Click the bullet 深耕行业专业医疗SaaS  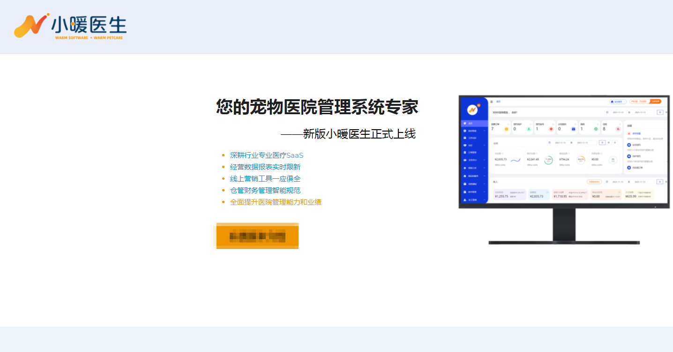click(x=267, y=155)
